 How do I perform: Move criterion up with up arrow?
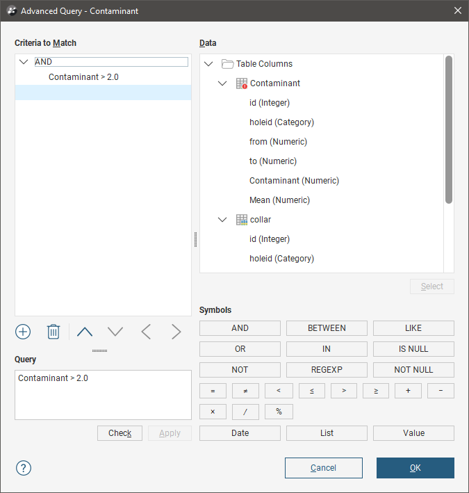pos(85,332)
